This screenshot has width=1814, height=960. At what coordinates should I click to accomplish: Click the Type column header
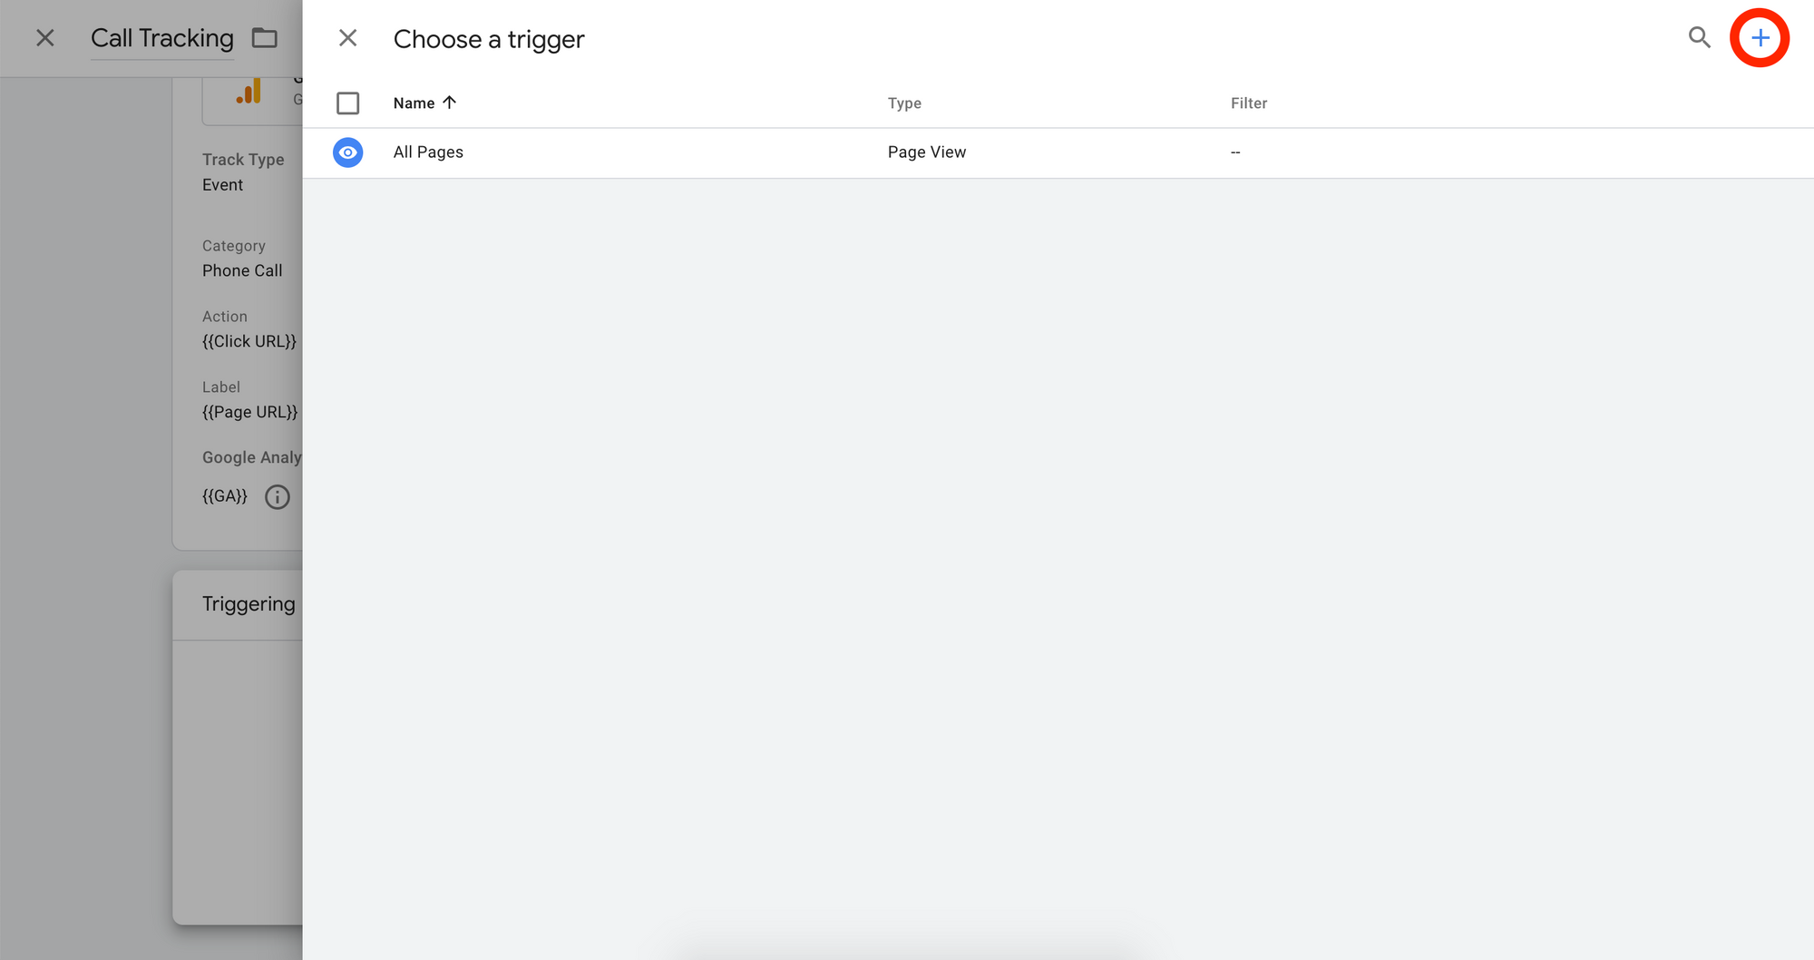(x=904, y=103)
